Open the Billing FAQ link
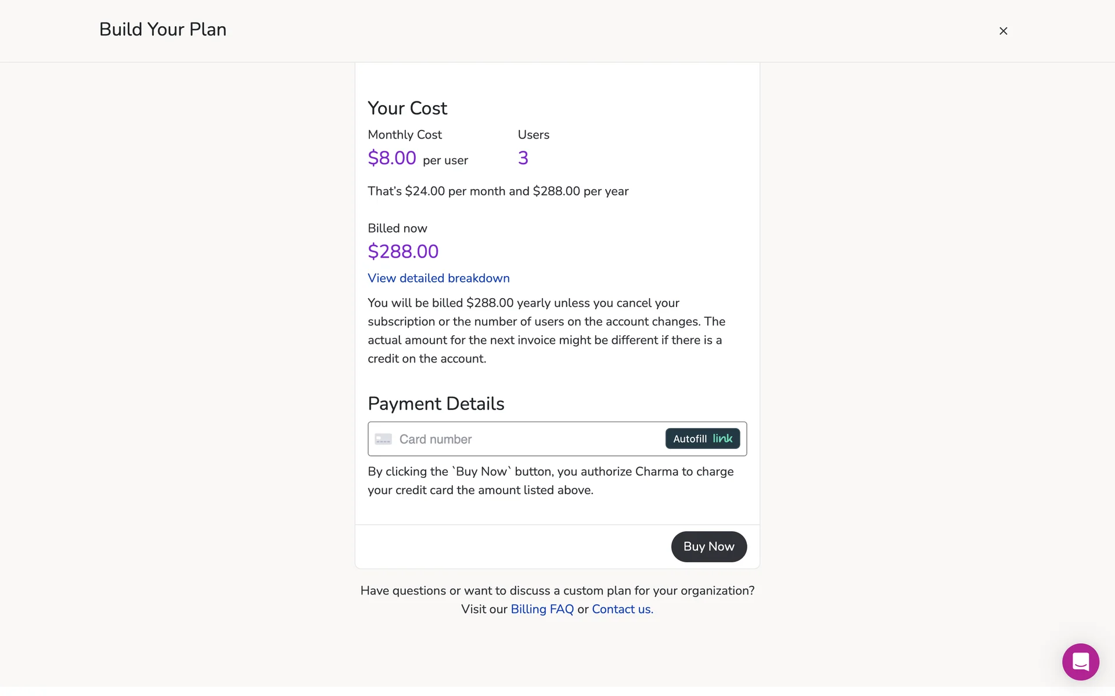Viewport: 1115px width, 696px height. tap(542, 609)
